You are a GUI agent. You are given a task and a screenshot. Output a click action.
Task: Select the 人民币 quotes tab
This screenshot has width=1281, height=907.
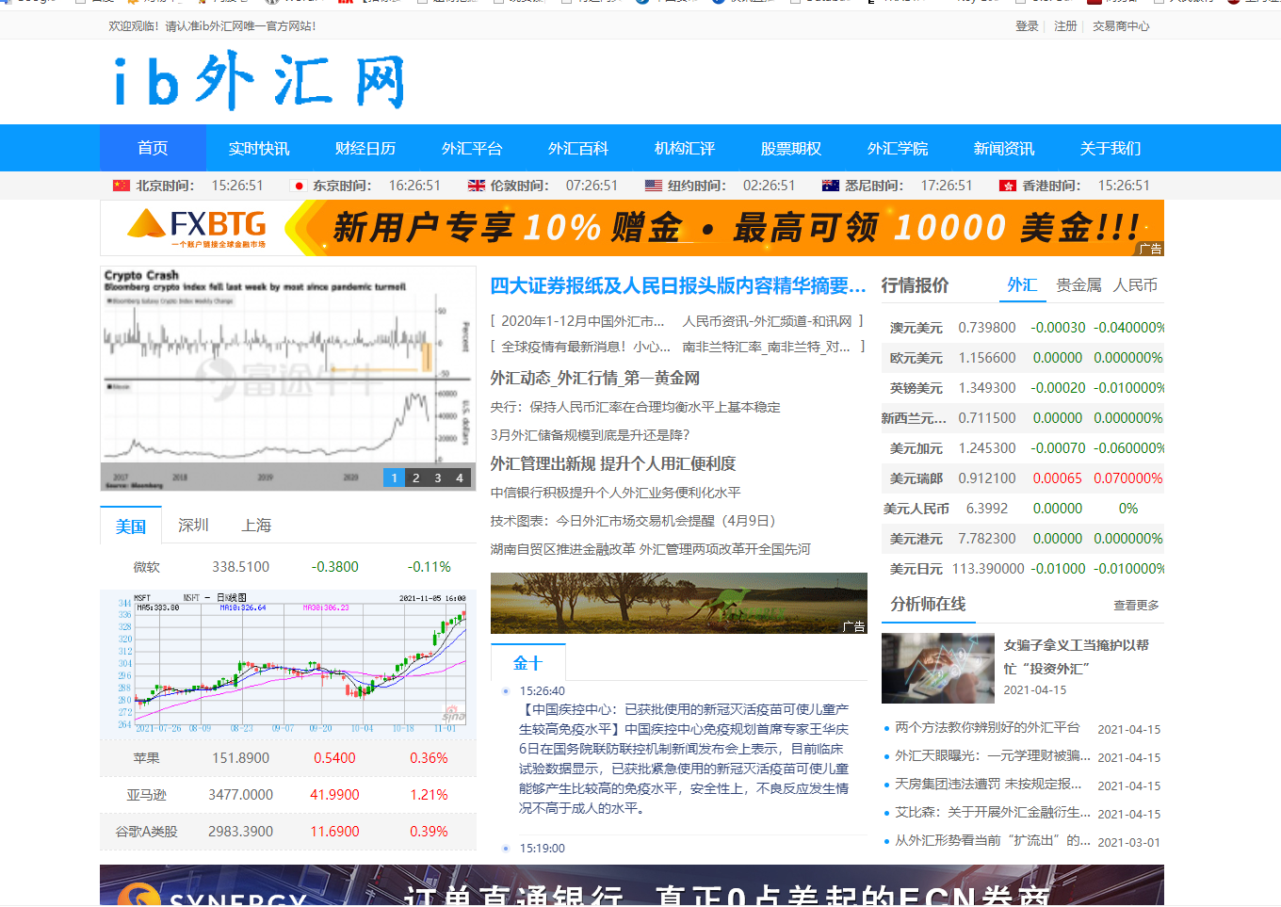point(1135,284)
